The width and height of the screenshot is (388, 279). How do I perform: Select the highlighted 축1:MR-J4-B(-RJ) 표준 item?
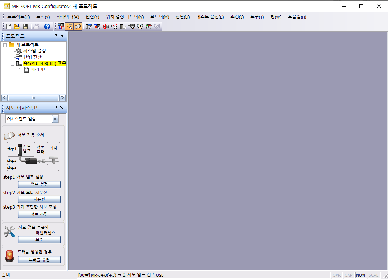(44, 63)
